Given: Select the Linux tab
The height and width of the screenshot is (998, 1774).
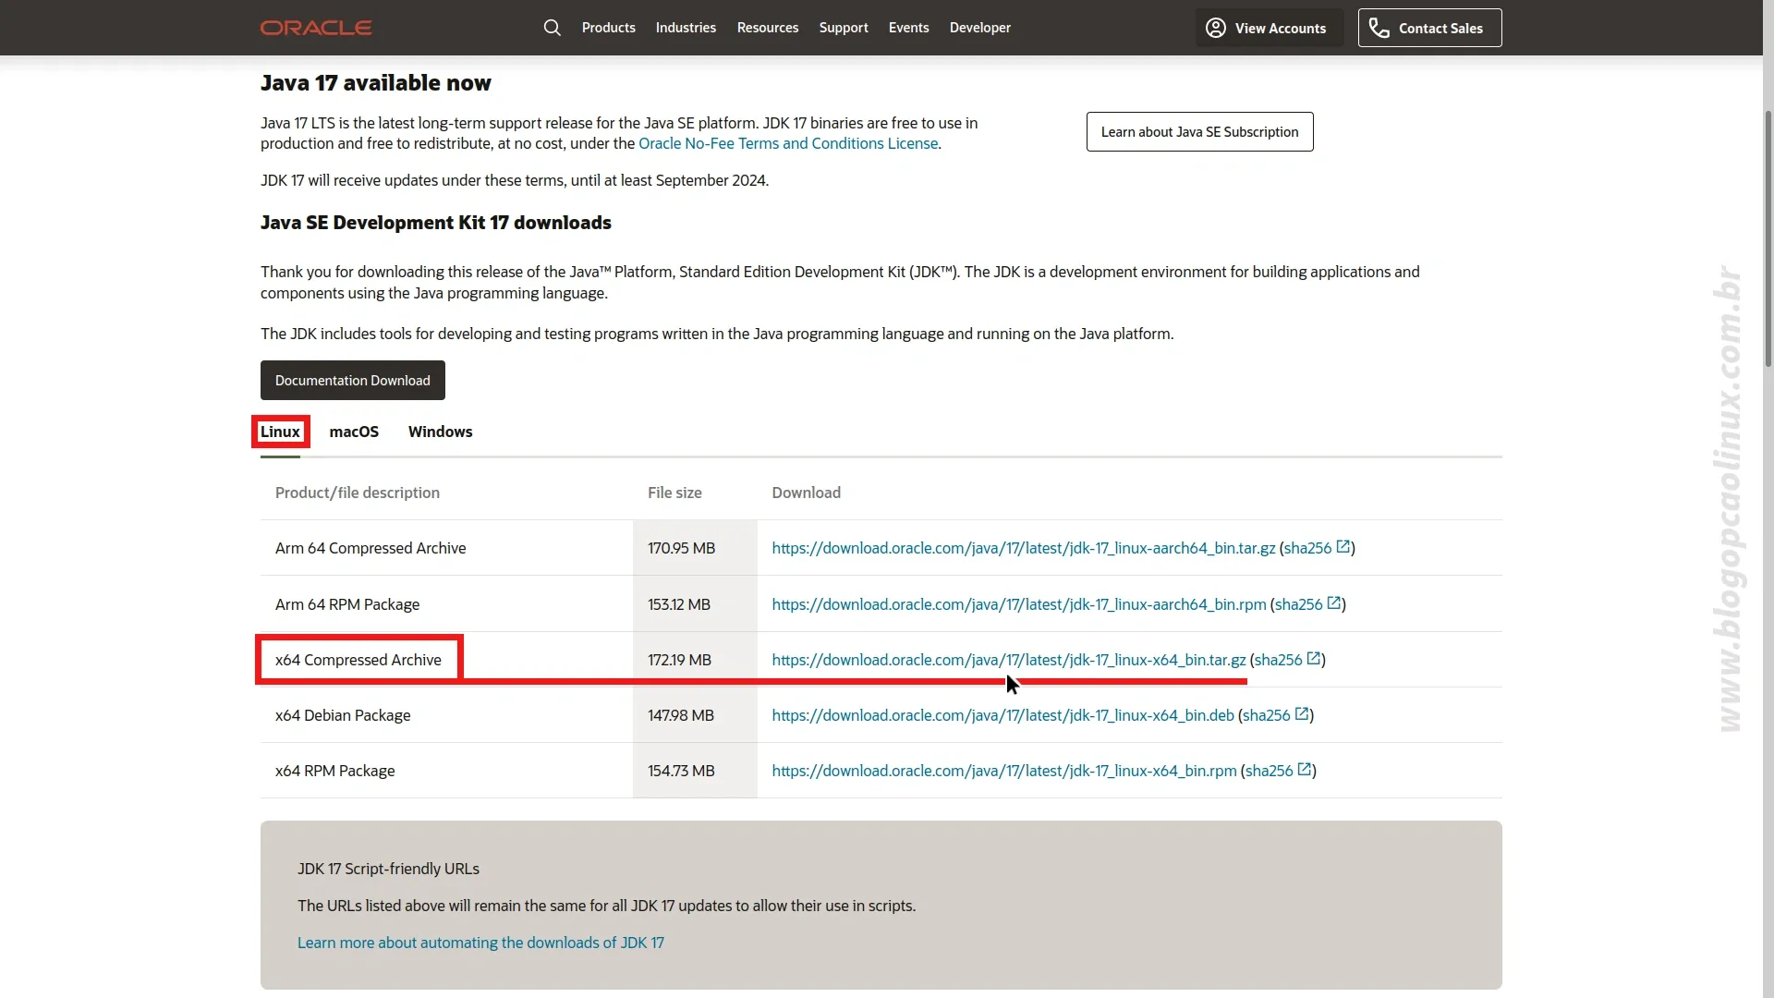Looking at the screenshot, I should click(280, 431).
